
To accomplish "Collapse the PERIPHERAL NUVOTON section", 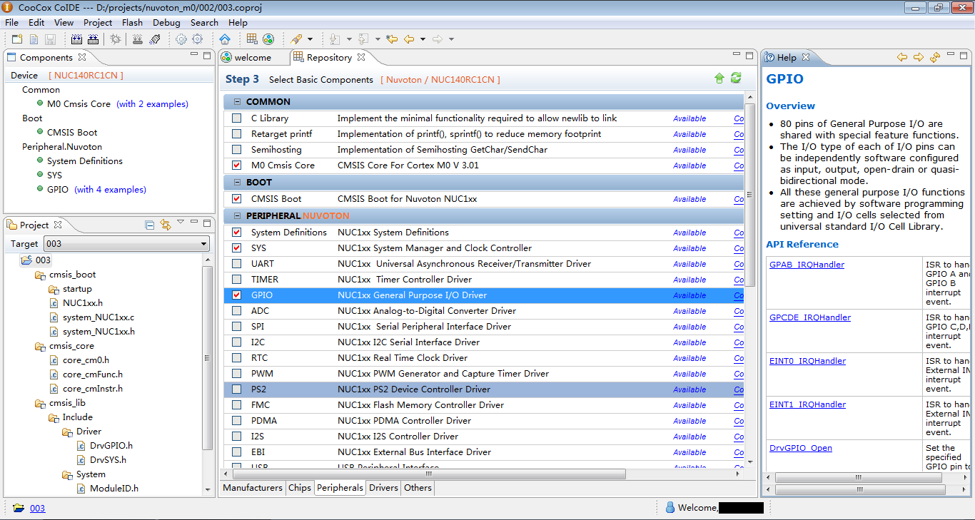I will pos(236,215).
